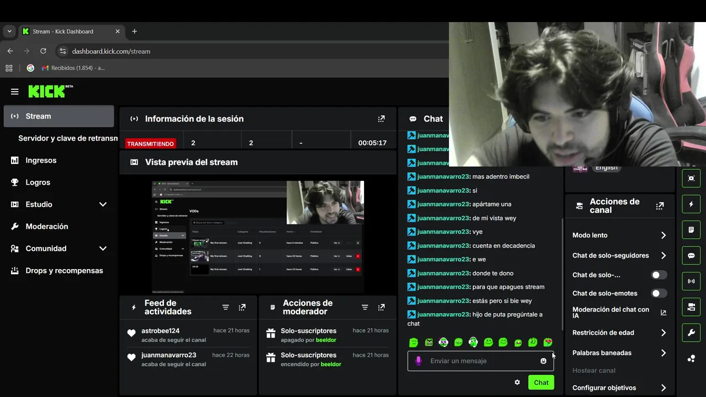Click the three-dots cluster icon in right rail
This screenshot has height=397, width=706.
coord(691,358)
